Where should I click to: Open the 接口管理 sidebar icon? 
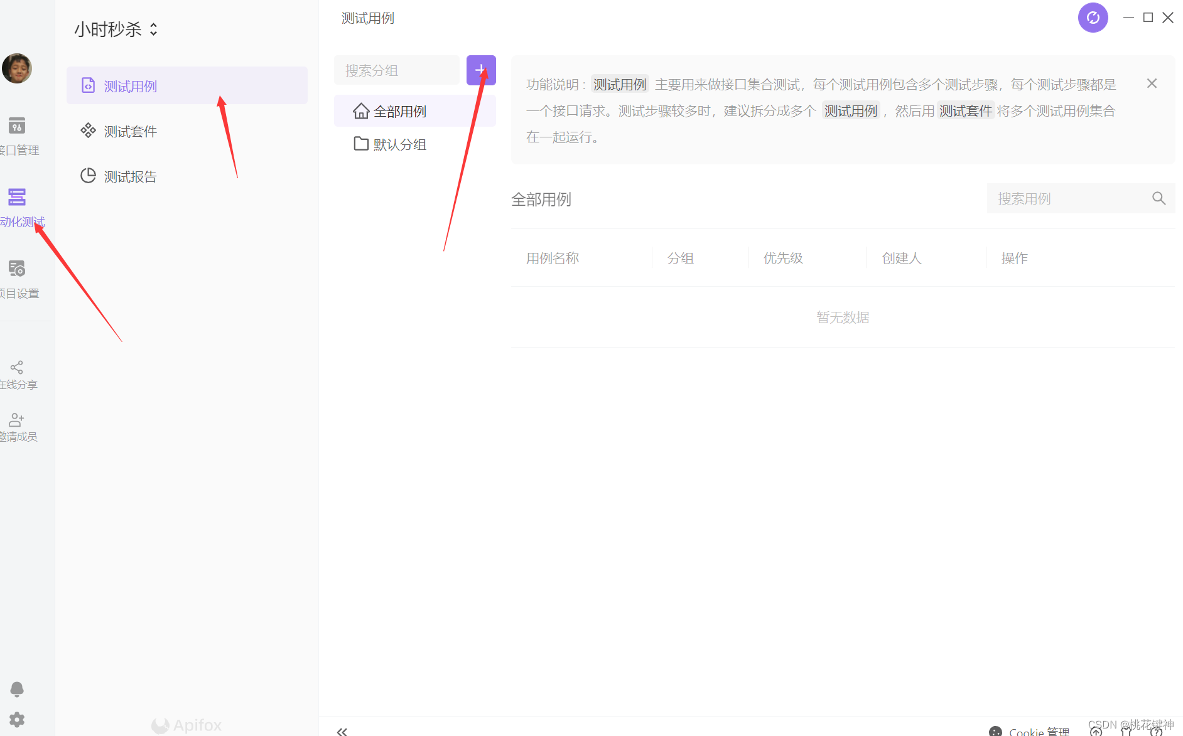click(17, 126)
